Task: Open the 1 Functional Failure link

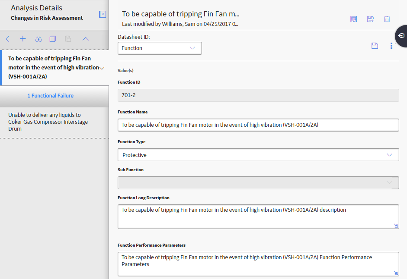Action: 50,96
